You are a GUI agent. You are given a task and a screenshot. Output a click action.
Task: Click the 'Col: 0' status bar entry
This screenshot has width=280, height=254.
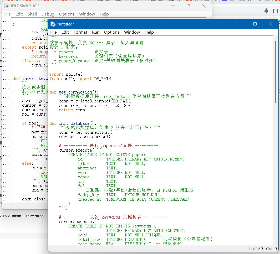[271, 249]
